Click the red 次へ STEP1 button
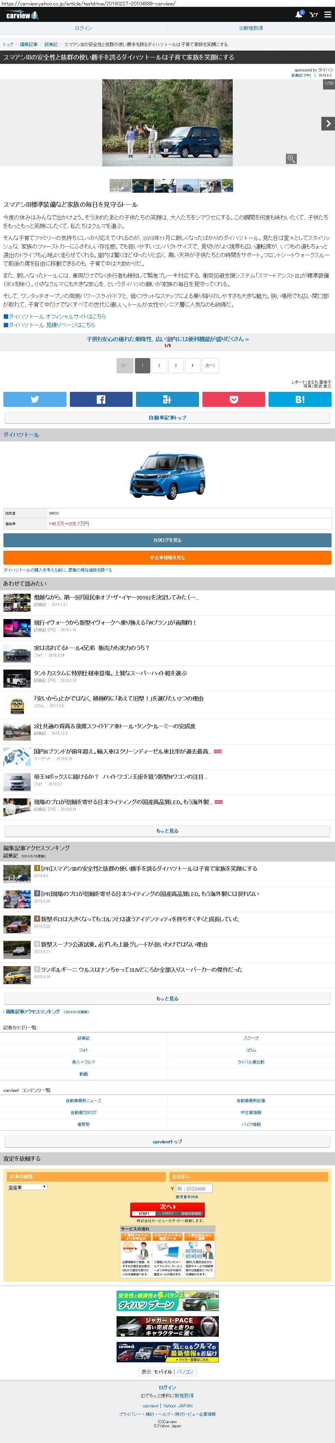This screenshot has height=1443, width=335. [167, 1209]
